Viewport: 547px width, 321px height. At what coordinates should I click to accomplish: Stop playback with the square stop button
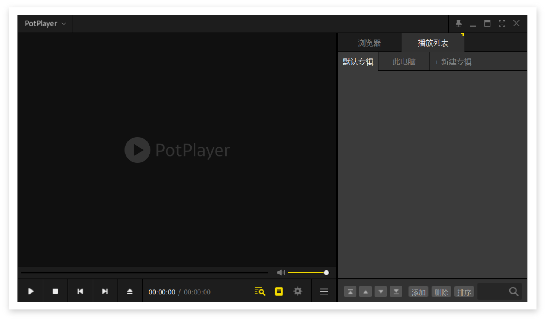55,291
